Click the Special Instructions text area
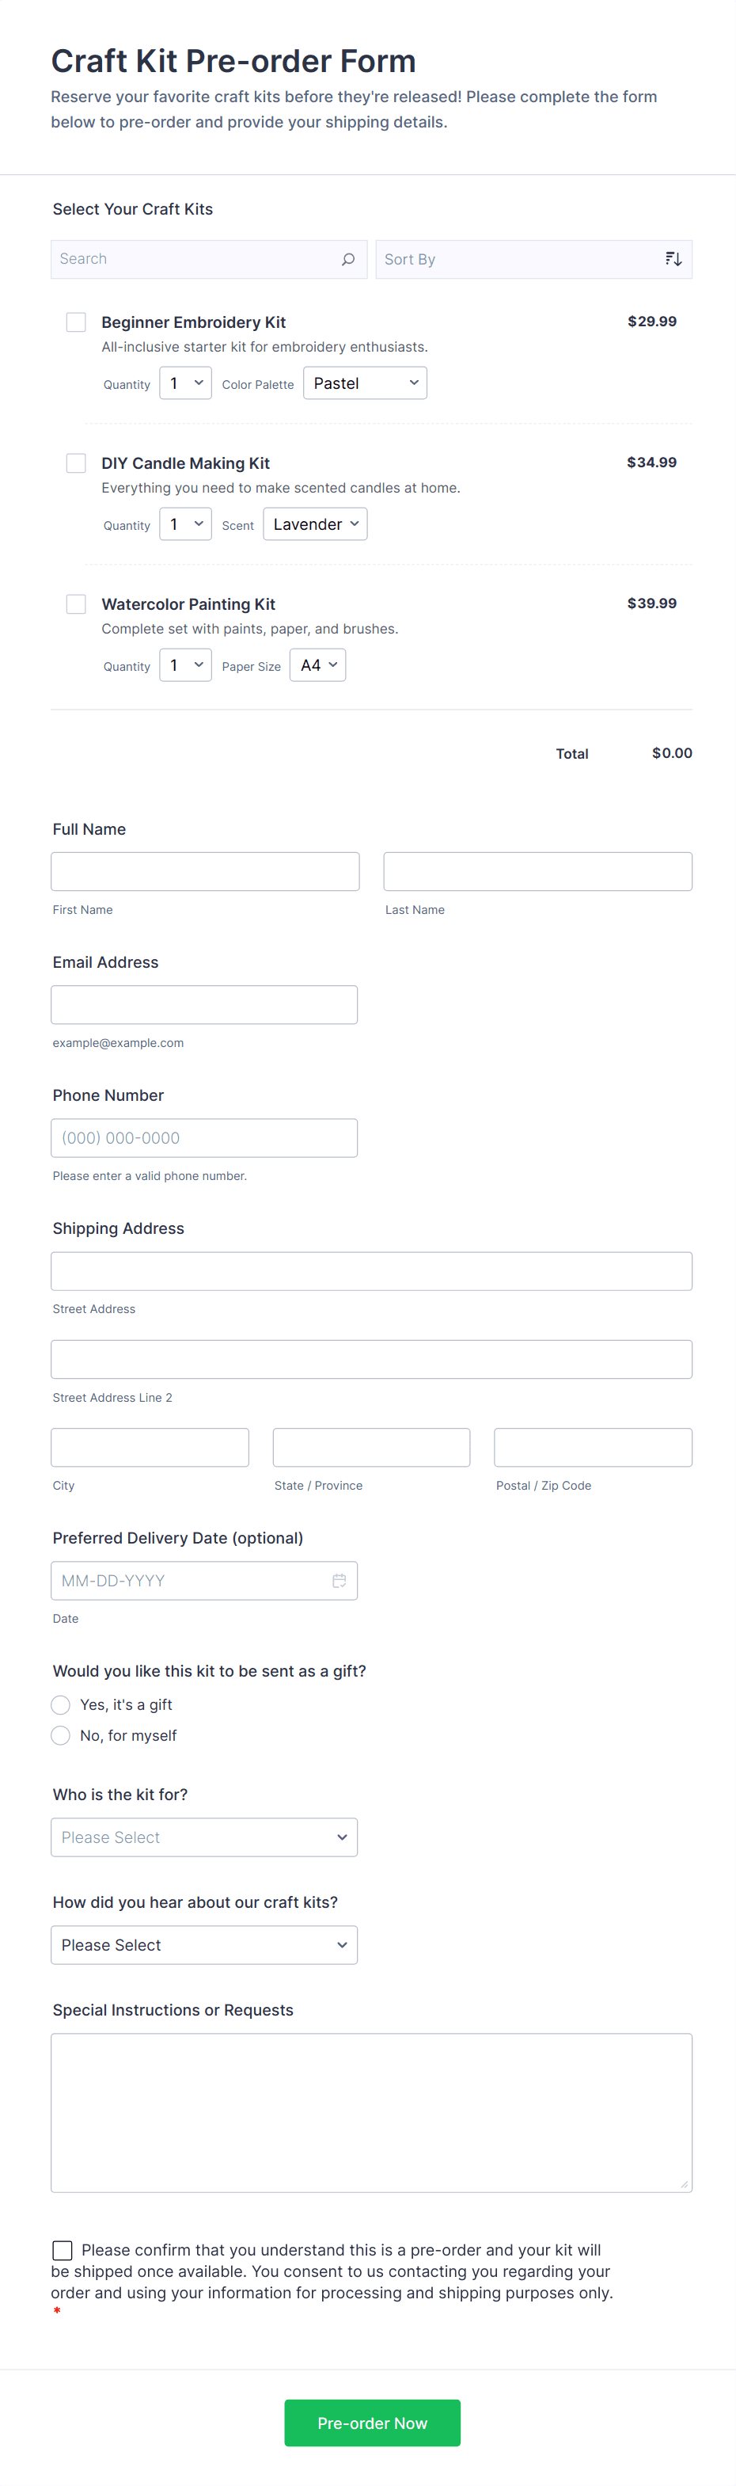The image size is (736, 2486). pyautogui.click(x=370, y=2111)
